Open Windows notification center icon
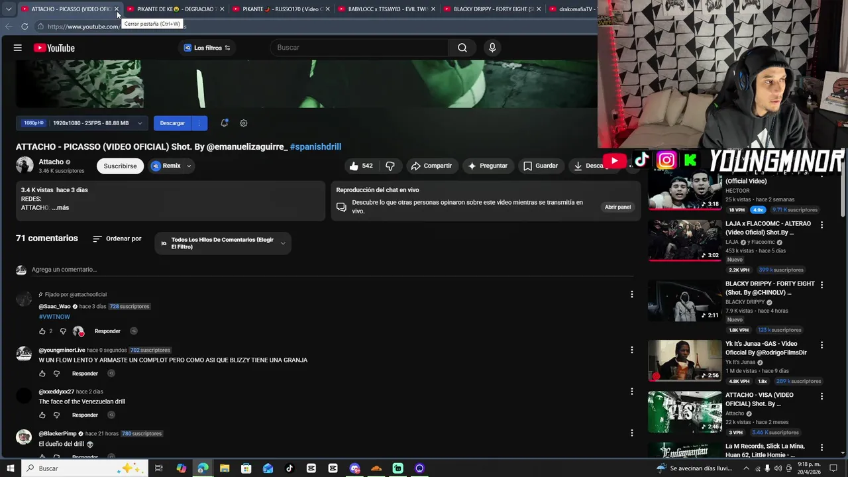This screenshot has width=848, height=477. point(833,468)
